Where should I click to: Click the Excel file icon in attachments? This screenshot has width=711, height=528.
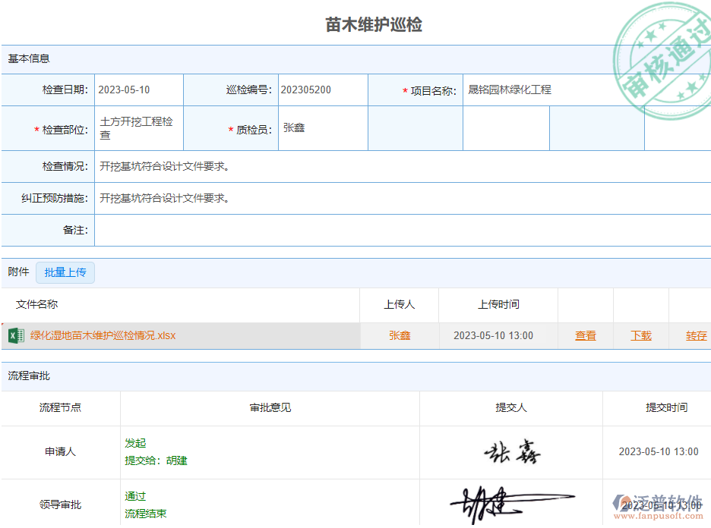pos(15,335)
